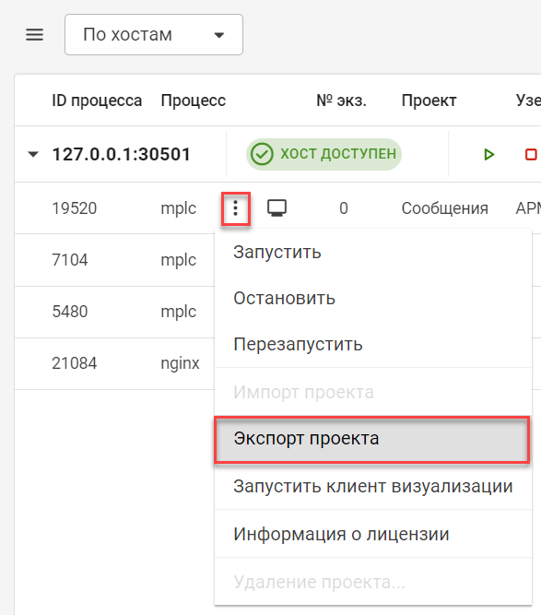Open the hamburger navigation menu

pyautogui.click(x=34, y=35)
